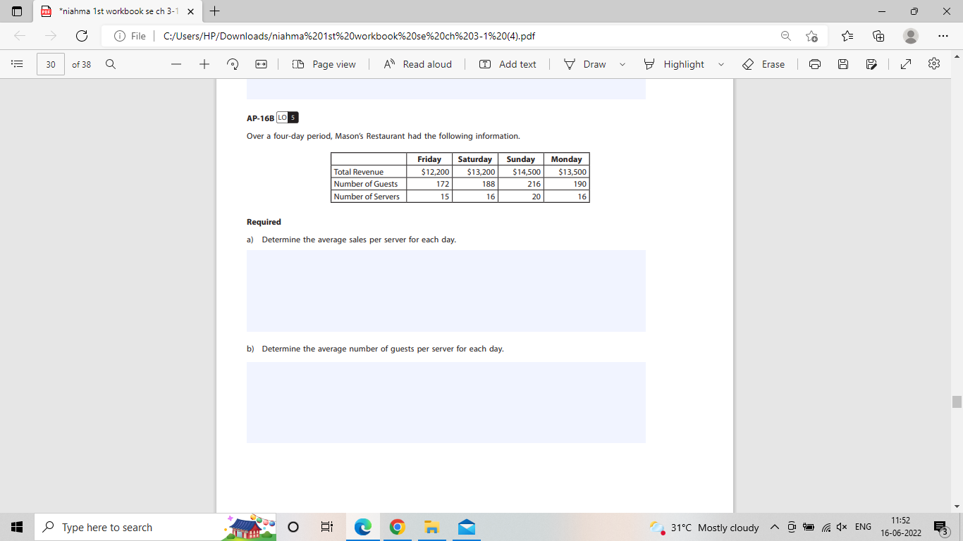
Task: Open the PDF settings menu
Action: pos(933,64)
